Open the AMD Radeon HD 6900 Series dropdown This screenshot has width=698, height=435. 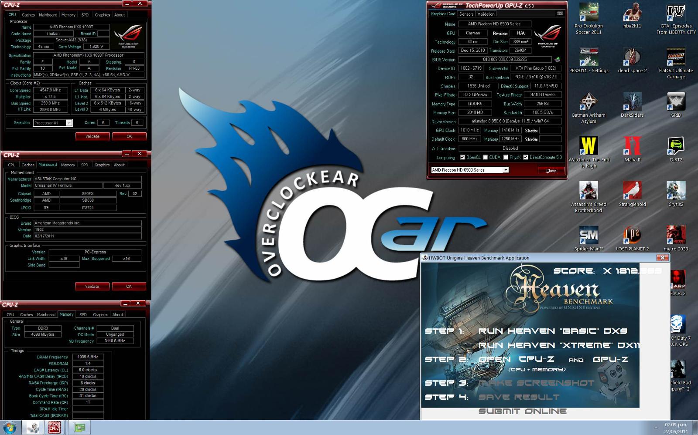point(506,170)
